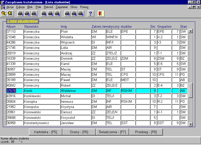Open help with the question mark icon
This screenshot has height=145, width=201.
(x=91, y=14)
